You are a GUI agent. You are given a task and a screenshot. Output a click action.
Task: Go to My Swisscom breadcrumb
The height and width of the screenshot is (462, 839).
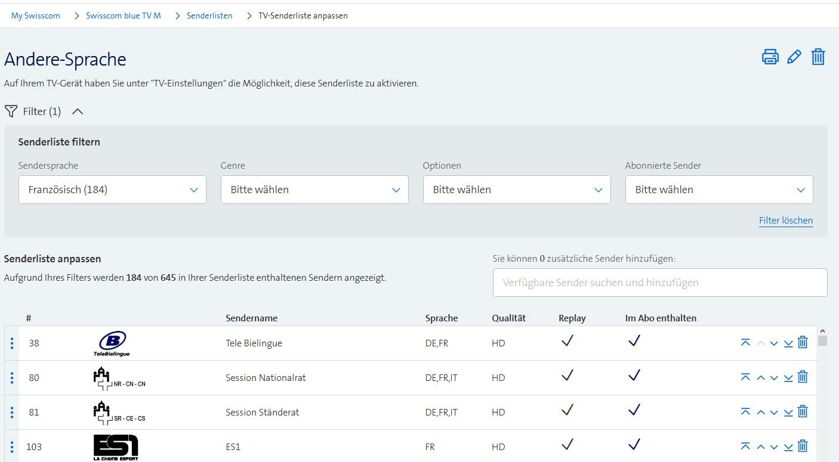tap(36, 15)
